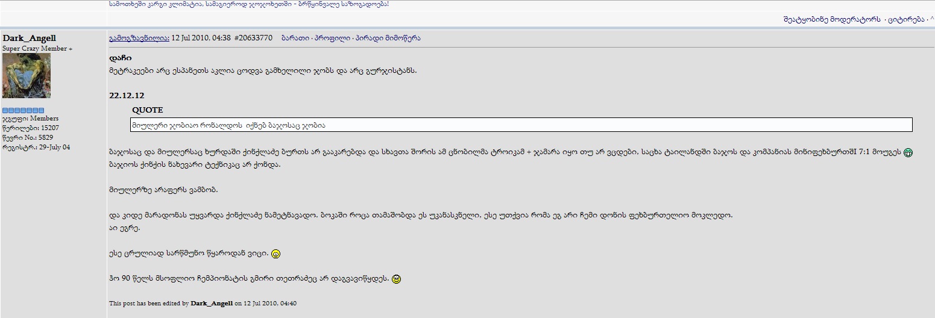Viewport: 935px width, 318px height.
Task: Open the ბარათი member card link
Action: 295,38
